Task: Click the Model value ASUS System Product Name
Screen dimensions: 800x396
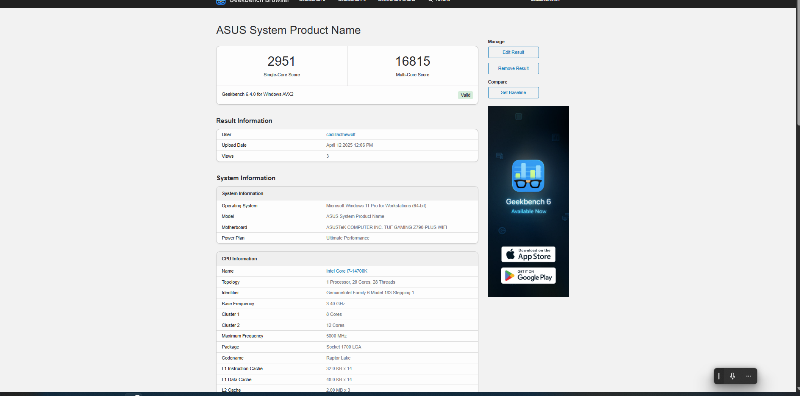Action: (355, 216)
